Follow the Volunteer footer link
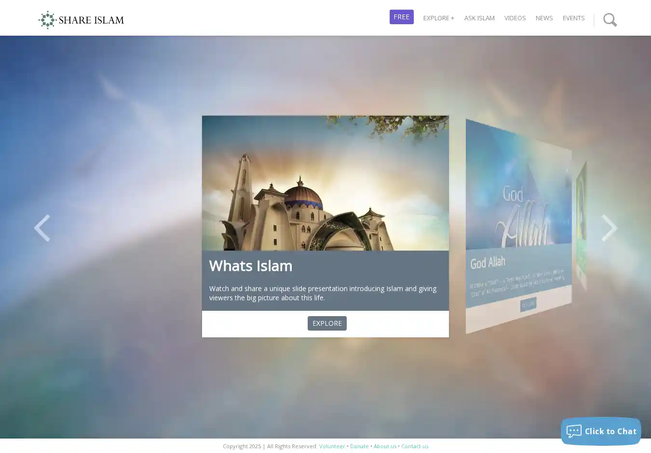Image resolution: width=651 pixels, height=453 pixels. (332, 446)
